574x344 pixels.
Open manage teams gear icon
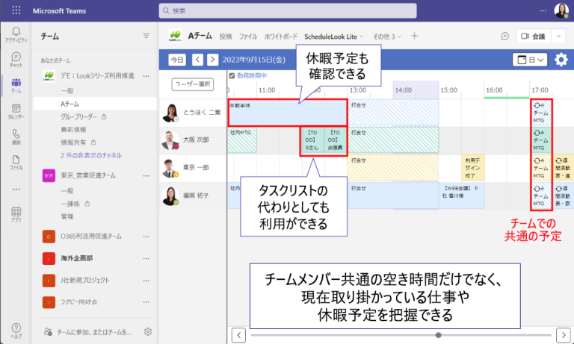pyautogui.click(x=148, y=331)
